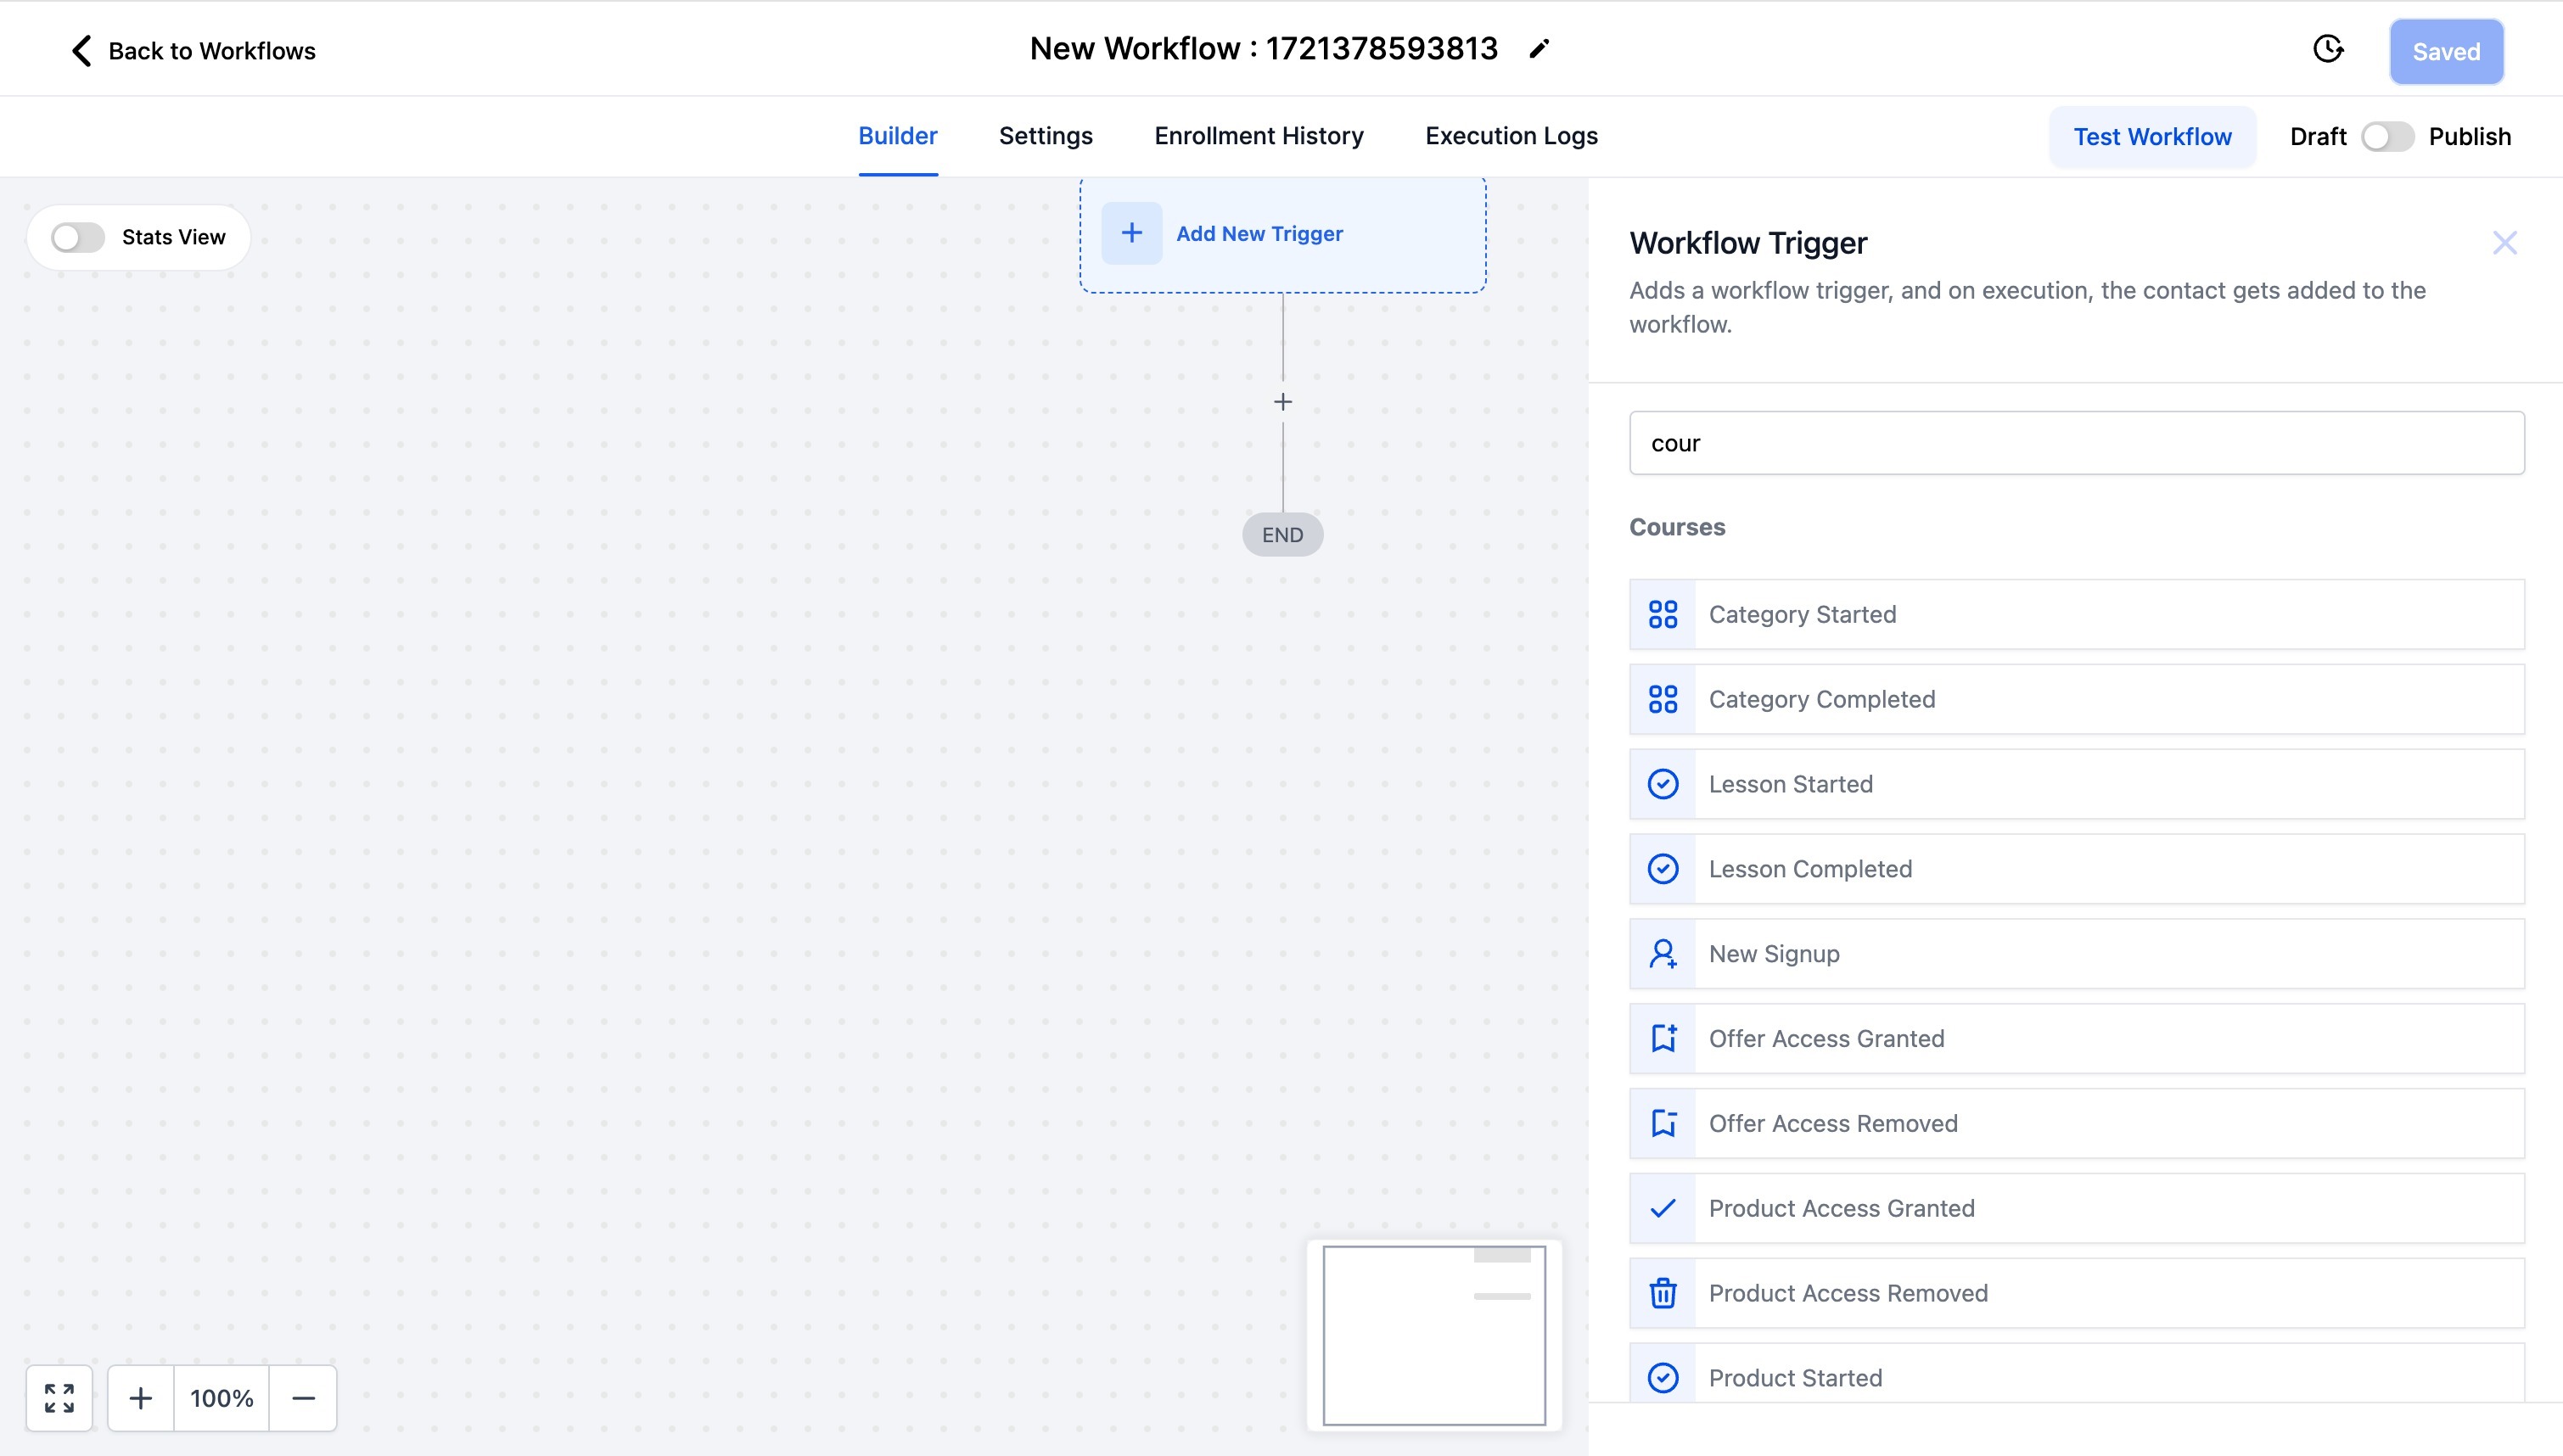Click the Add New Trigger box
Image resolution: width=2563 pixels, height=1456 pixels.
1282,234
